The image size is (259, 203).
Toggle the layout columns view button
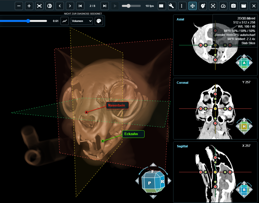[x=161, y=6]
